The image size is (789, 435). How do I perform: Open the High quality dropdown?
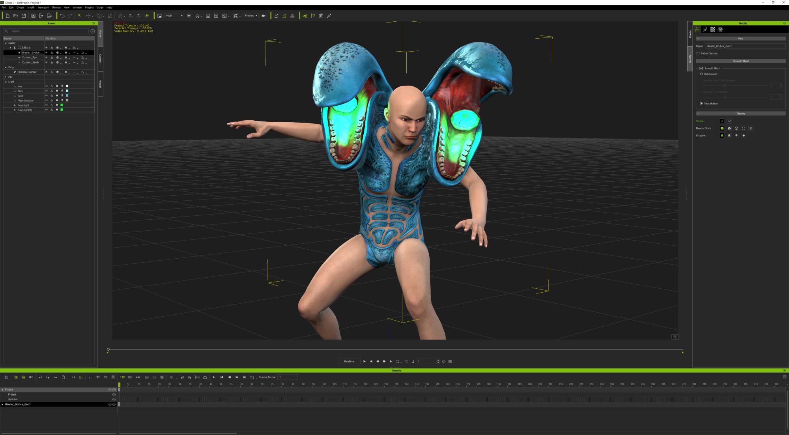174,16
